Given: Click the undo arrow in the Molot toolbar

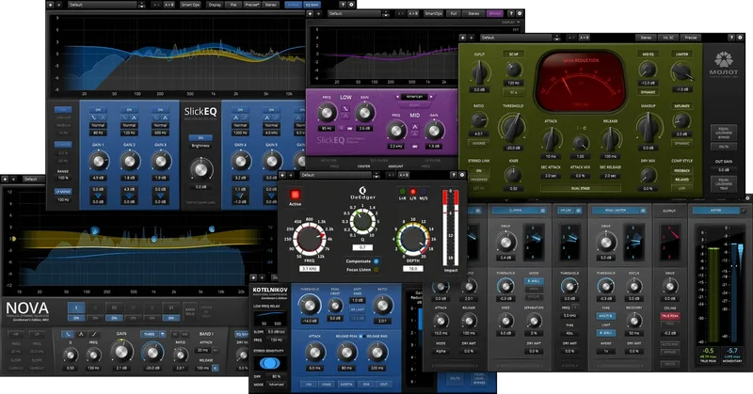Looking at the screenshot, I should click(x=463, y=38).
